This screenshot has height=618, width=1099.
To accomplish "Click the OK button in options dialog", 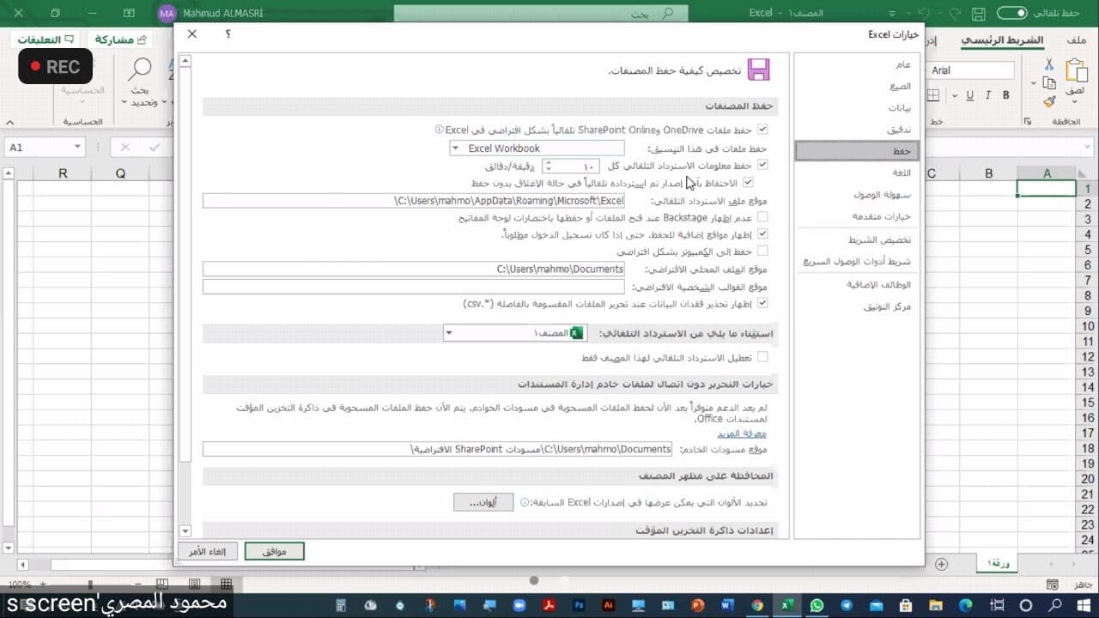I will (x=275, y=551).
